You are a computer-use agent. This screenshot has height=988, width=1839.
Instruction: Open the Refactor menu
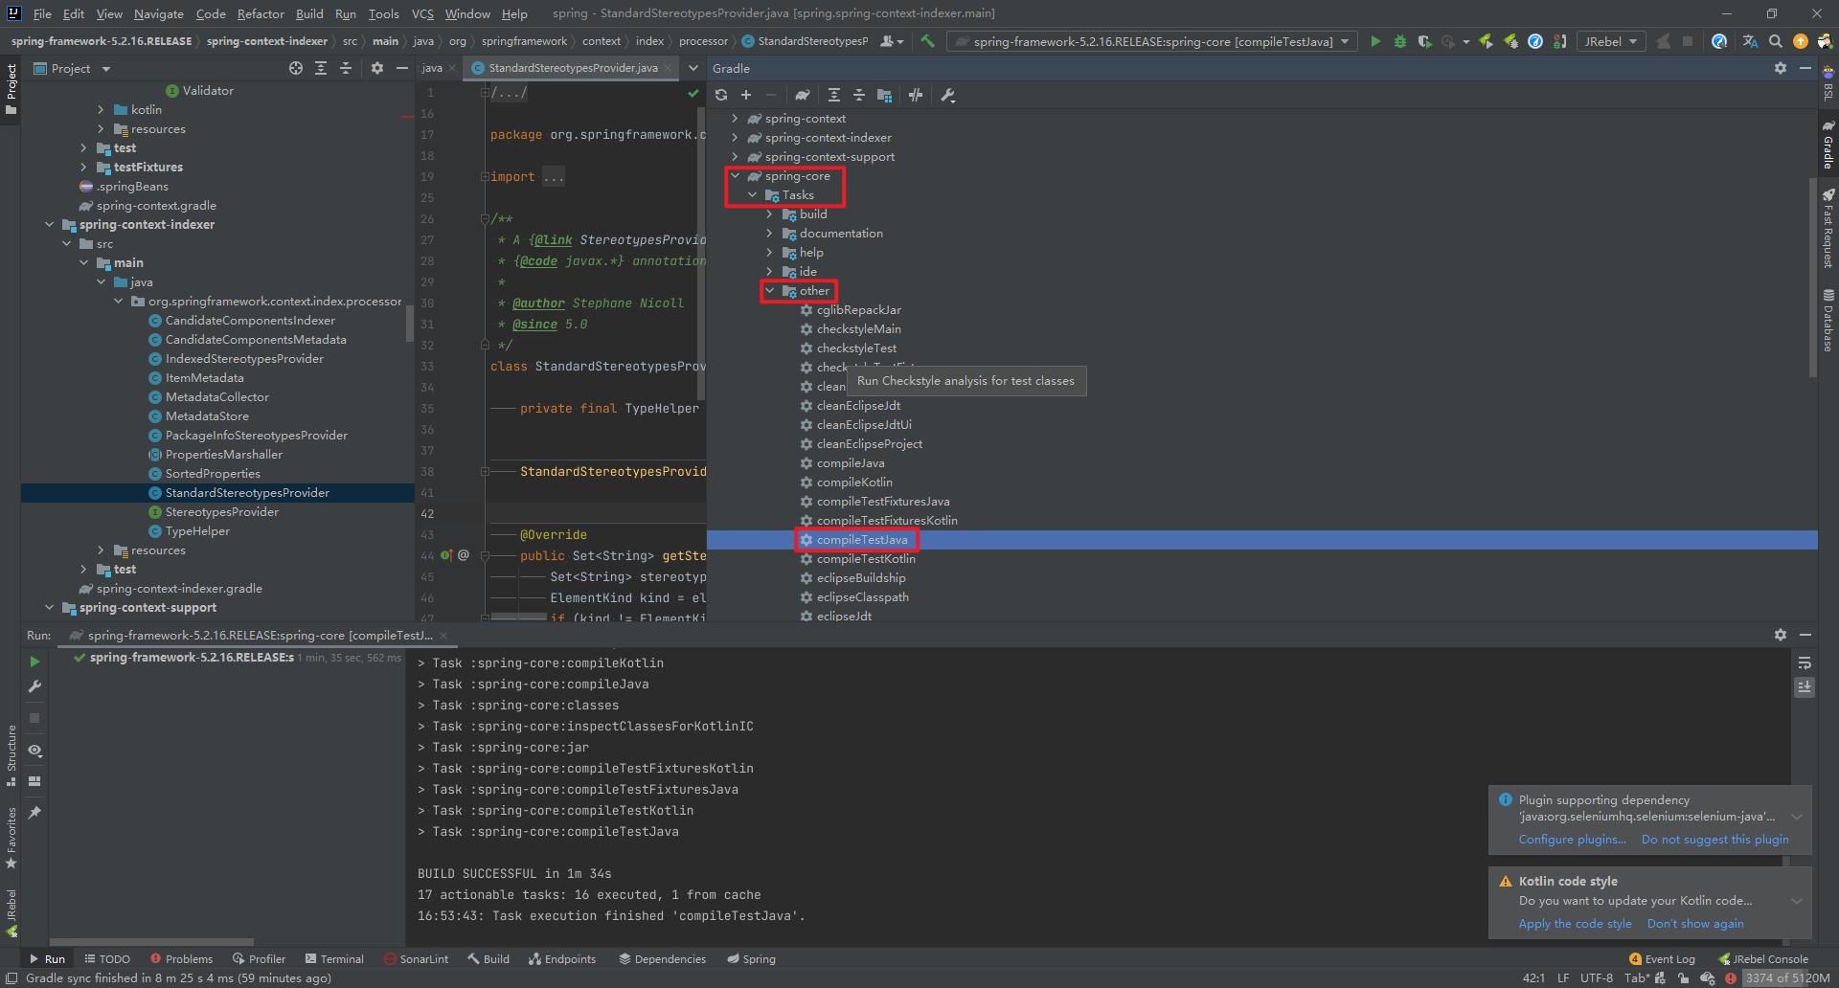[x=261, y=13]
